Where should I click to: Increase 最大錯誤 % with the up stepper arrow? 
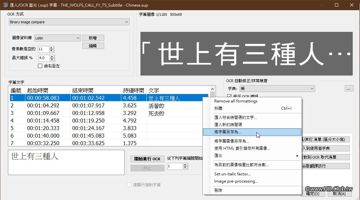point(52,56)
